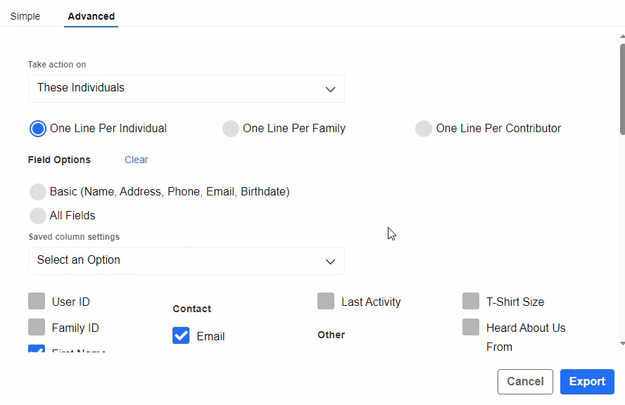The image size is (625, 405).
Task: Click the Cancel button
Action: pos(525,381)
